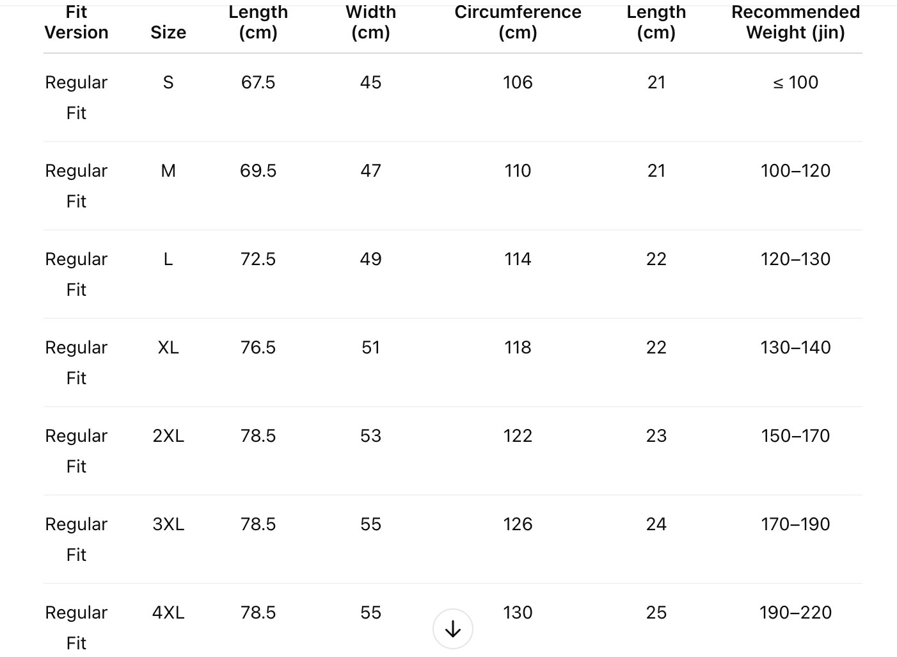Click the circumference value 126
Viewport: 897px width, 657px height.
(x=518, y=524)
